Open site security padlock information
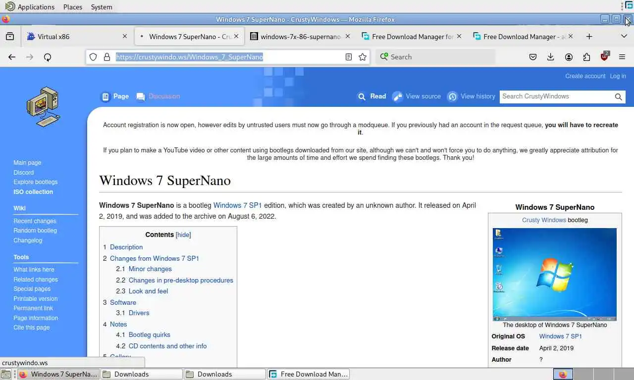This screenshot has height=380, width=634. 106,57
